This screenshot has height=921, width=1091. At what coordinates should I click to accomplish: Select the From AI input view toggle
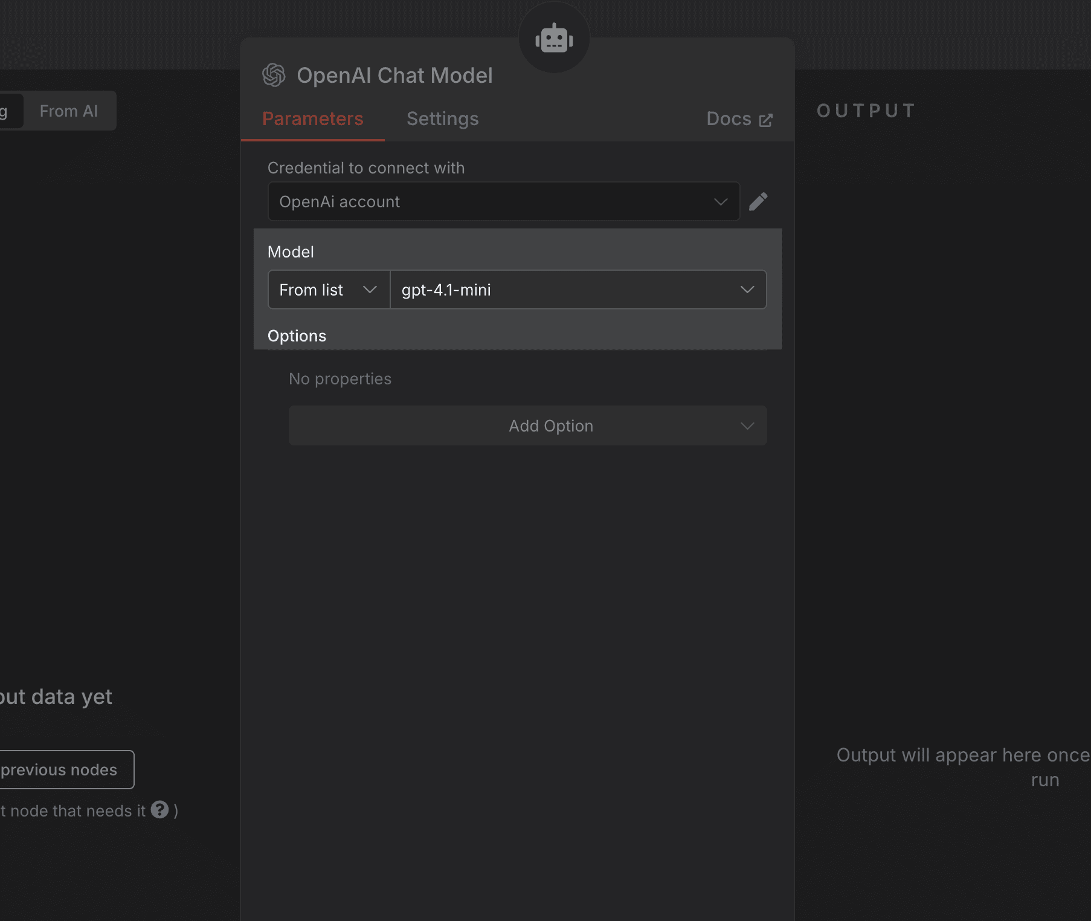point(69,111)
